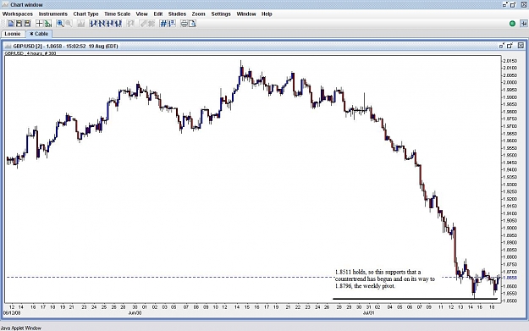The height and width of the screenshot is (331, 529).
Task: Open the Zoom menu
Action: [x=198, y=14]
